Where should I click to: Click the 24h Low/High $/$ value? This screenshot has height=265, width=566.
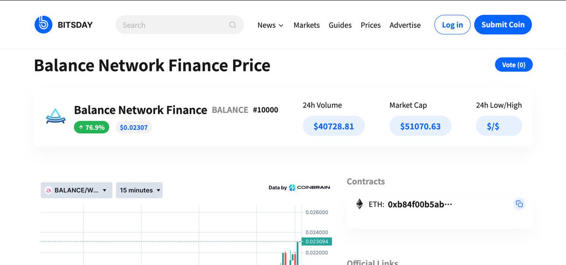[x=499, y=126]
